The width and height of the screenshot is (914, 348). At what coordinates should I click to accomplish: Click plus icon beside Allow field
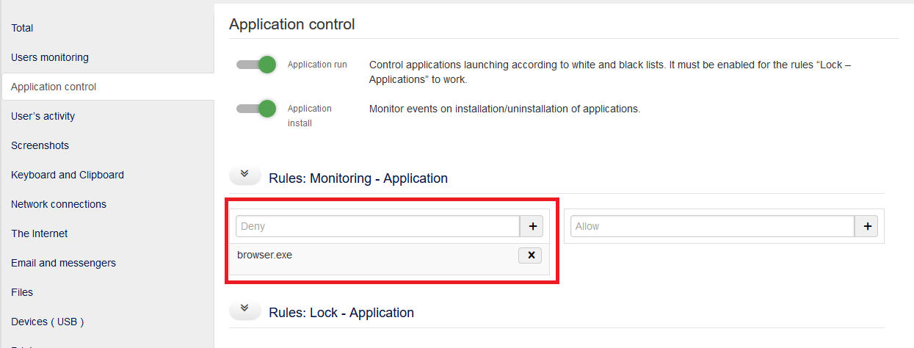[867, 227]
